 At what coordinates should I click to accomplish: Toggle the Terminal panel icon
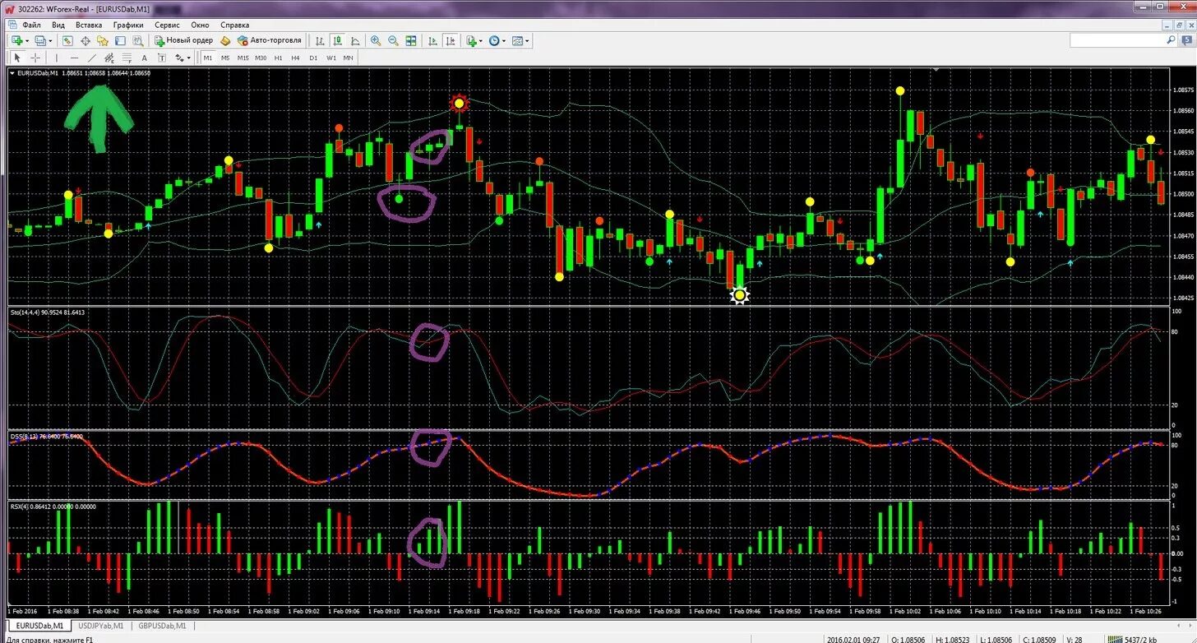tap(120, 40)
